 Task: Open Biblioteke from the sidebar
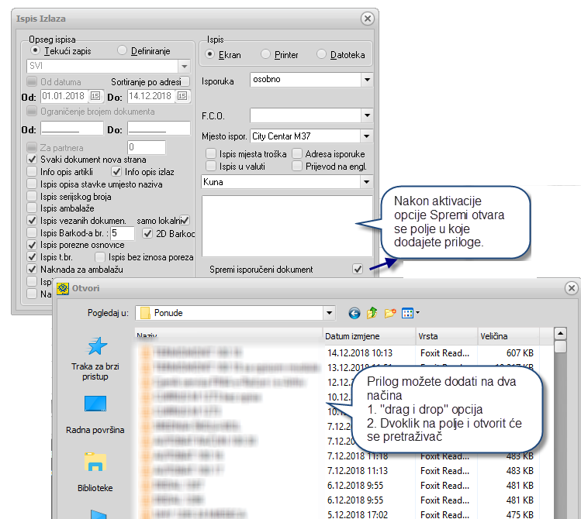pyautogui.click(x=95, y=472)
